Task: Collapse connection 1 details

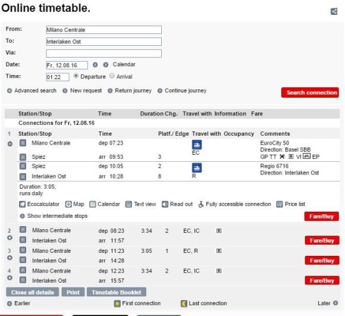Action: click(10, 143)
